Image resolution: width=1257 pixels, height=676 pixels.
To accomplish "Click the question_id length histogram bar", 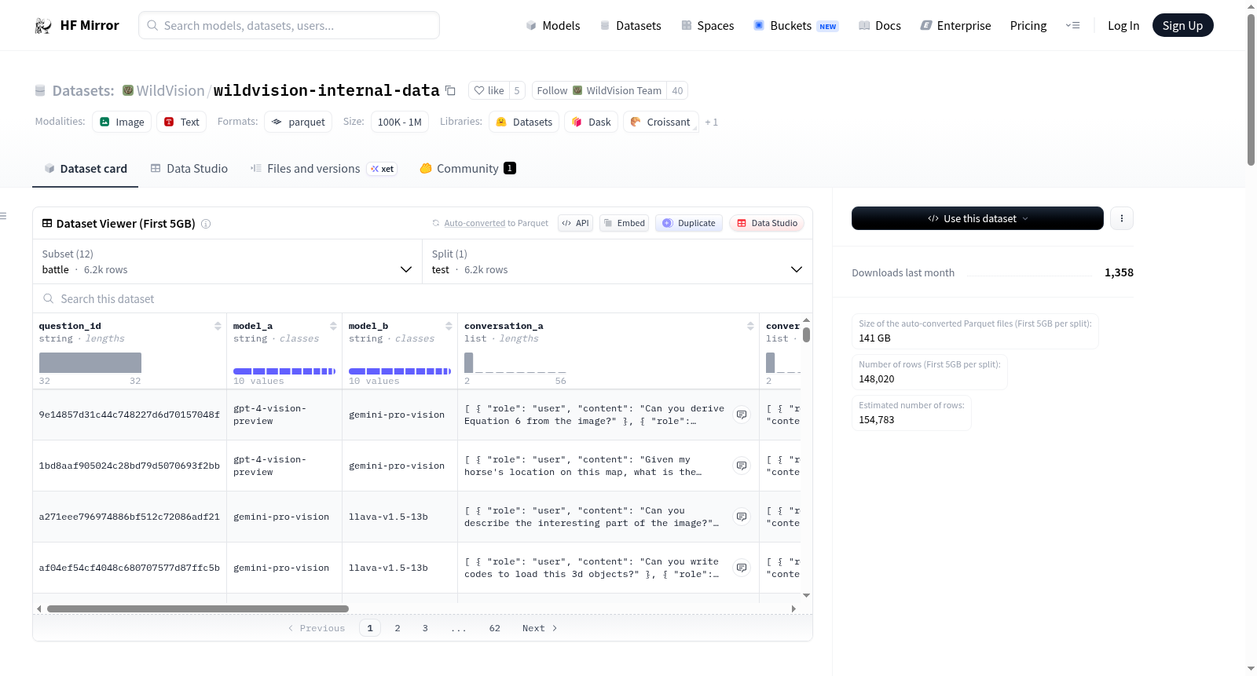I will 90,363.
